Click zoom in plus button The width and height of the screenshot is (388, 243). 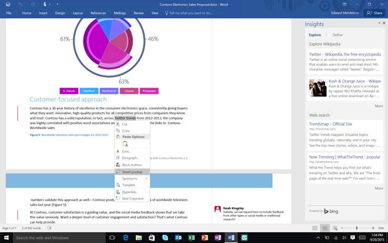click(x=373, y=228)
